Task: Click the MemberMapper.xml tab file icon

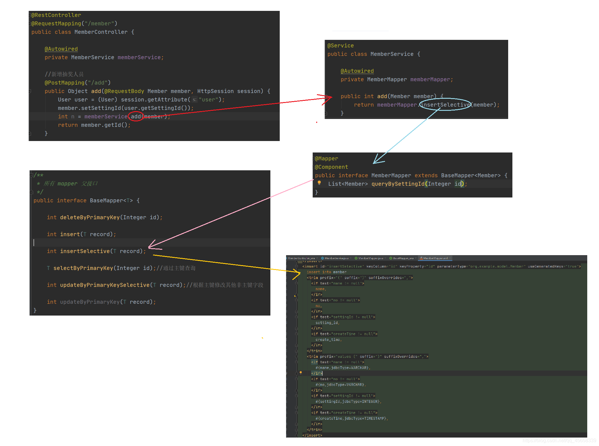Action: pos(421,258)
